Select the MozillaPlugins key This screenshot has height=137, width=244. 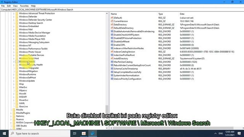(x=23, y=113)
